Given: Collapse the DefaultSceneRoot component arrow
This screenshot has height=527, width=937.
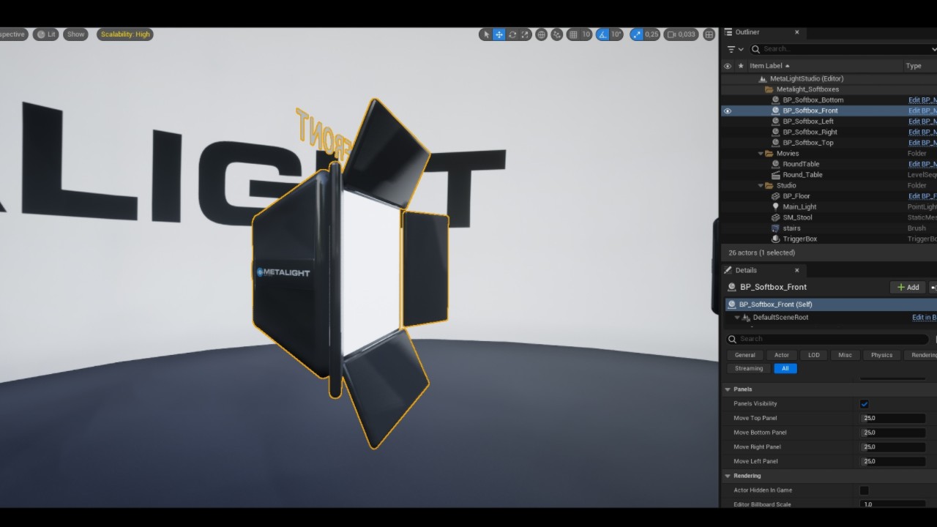Looking at the screenshot, I should (x=737, y=318).
